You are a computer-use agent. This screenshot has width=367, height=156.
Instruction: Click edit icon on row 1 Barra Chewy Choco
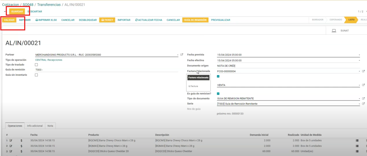pos(11,141)
